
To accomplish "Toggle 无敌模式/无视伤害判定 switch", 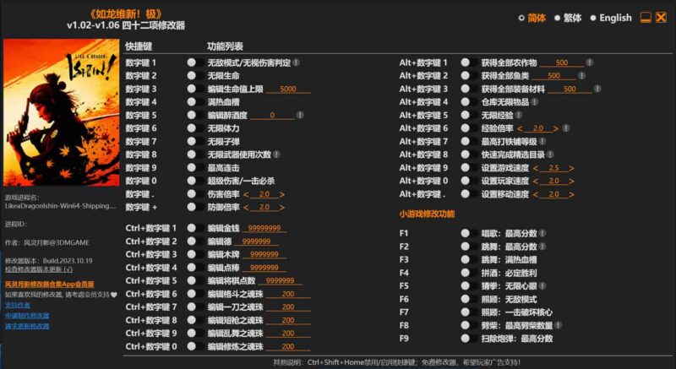I will [x=195, y=62].
